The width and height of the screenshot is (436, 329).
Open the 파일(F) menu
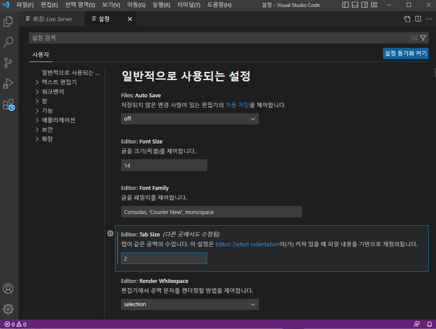[25, 5]
